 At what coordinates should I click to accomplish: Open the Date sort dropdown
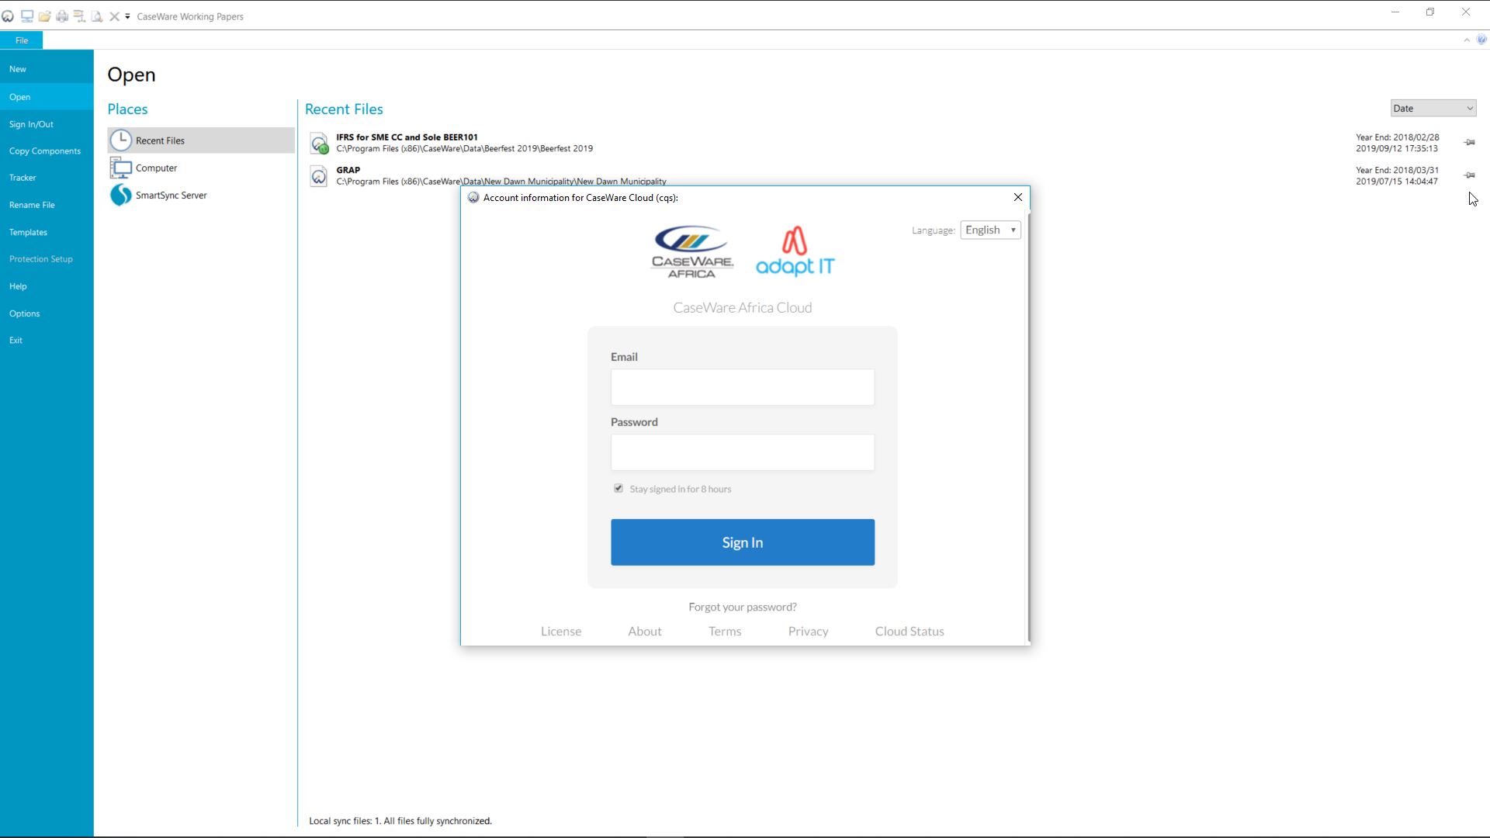[1433, 108]
